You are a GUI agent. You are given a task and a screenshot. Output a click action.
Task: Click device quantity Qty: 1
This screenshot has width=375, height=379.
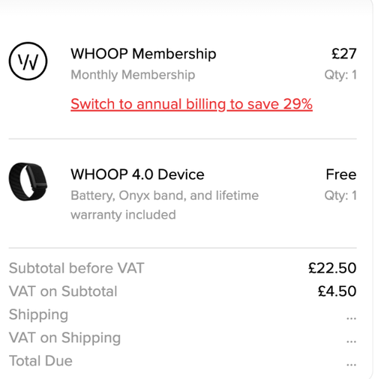coord(340,195)
